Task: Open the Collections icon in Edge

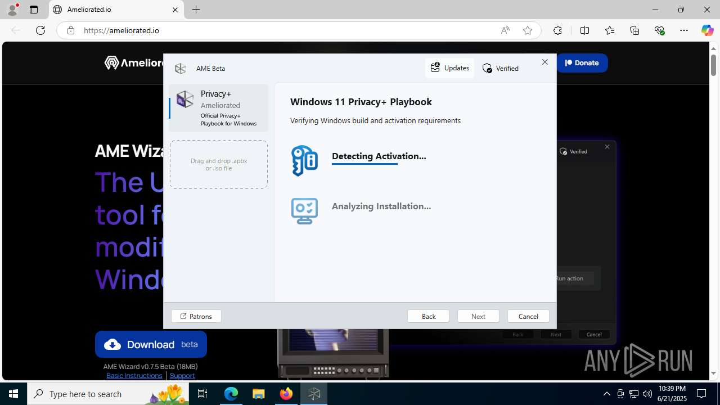Action: coord(634,30)
